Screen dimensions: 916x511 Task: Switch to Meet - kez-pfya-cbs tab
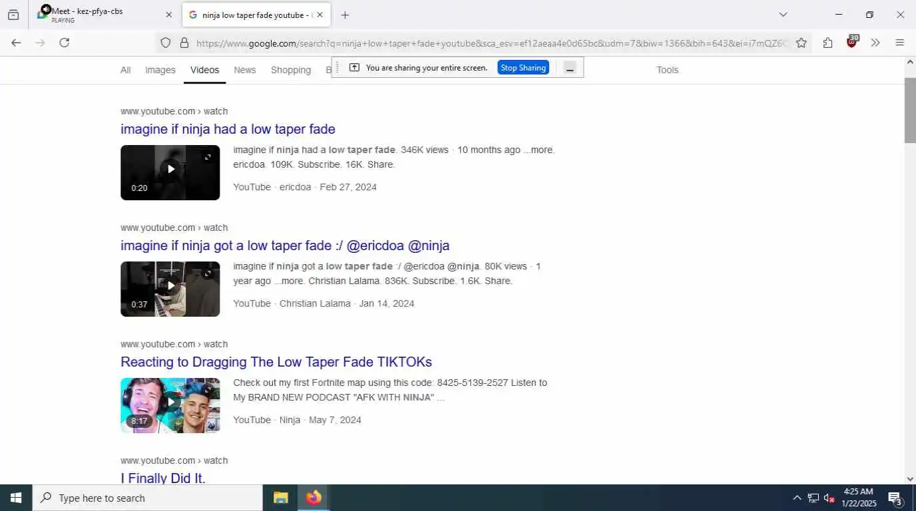tap(105, 15)
